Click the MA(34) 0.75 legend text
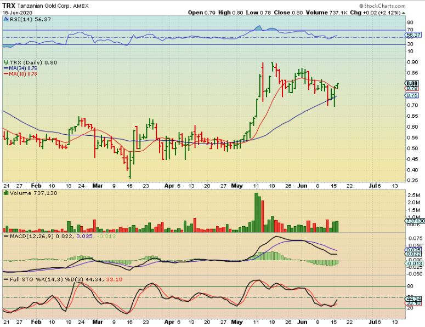425x327 pixels. 23,68
